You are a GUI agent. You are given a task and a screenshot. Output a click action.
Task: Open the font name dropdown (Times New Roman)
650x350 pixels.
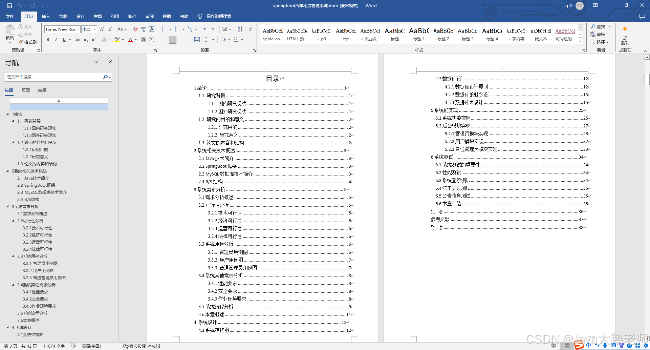click(x=78, y=29)
